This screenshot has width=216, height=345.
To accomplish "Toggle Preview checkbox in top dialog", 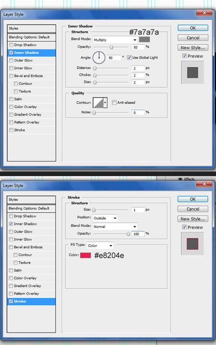I will click(184, 56).
